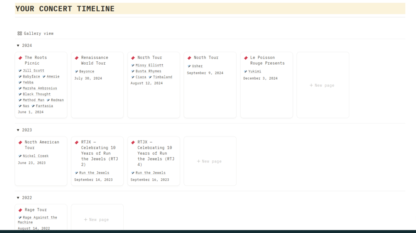Add a new page in the 2024 group
Image resolution: width=416 pixels, height=233 pixels.
coord(322,85)
